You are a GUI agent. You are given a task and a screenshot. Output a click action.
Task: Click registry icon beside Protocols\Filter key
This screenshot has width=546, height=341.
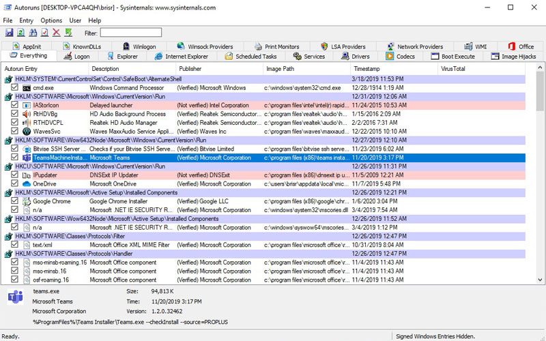(8, 236)
